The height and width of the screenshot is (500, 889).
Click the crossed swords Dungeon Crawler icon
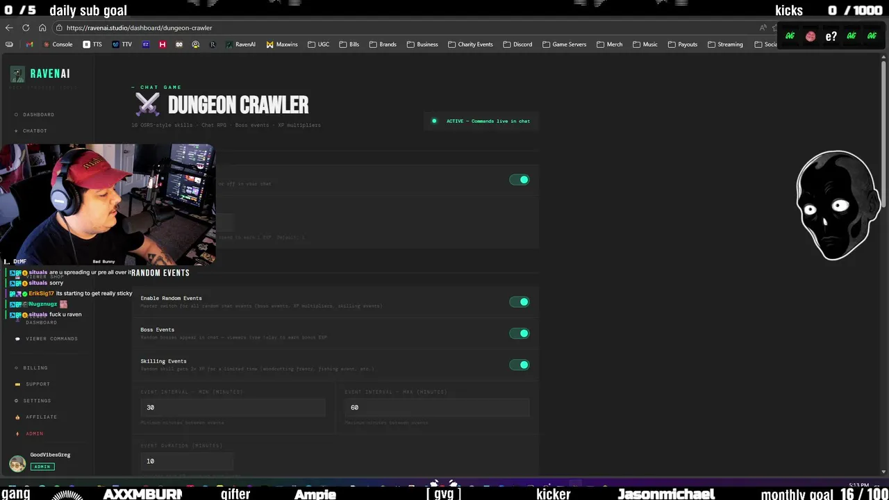147,105
